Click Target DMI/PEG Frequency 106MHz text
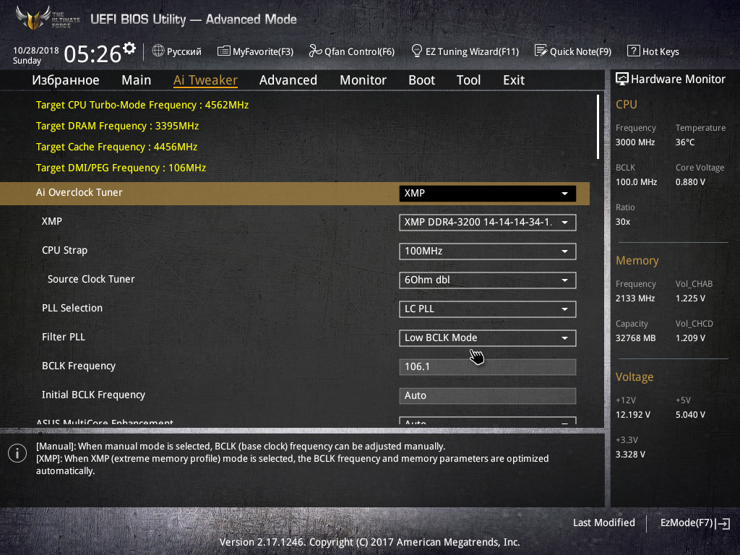Image resolution: width=740 pixels, height=555 pixels. click(121, 168)
